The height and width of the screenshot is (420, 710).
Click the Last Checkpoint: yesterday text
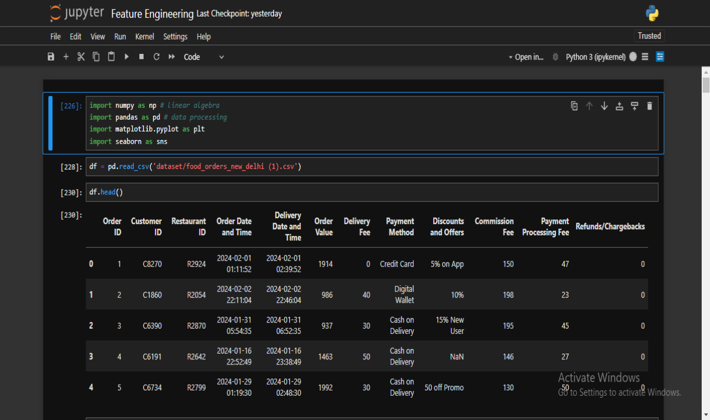pyautogui.click(x=239, y=14)
